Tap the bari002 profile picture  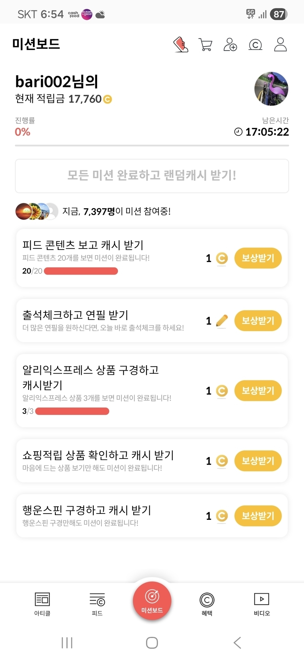click(271, 89)
